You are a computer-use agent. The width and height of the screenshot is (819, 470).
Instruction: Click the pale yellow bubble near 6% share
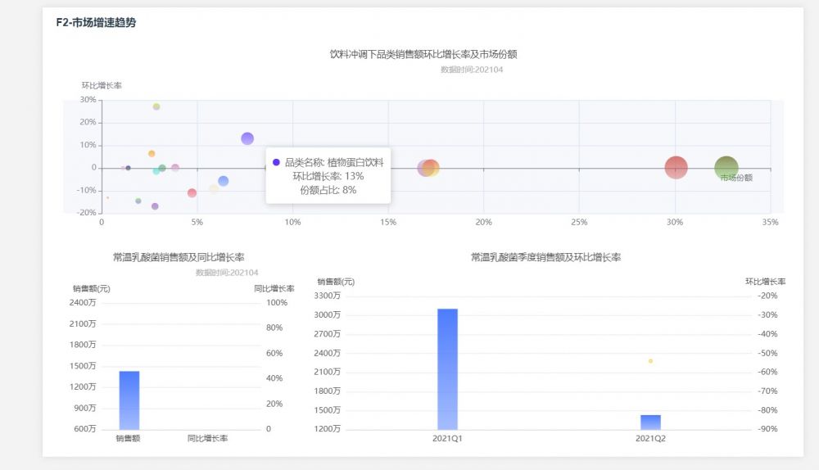pyautogui.click(x=214, y=189)
